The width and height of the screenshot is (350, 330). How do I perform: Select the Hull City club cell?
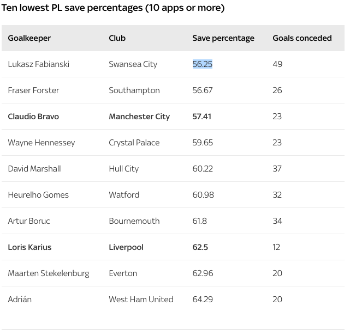[x=123, y=169]
